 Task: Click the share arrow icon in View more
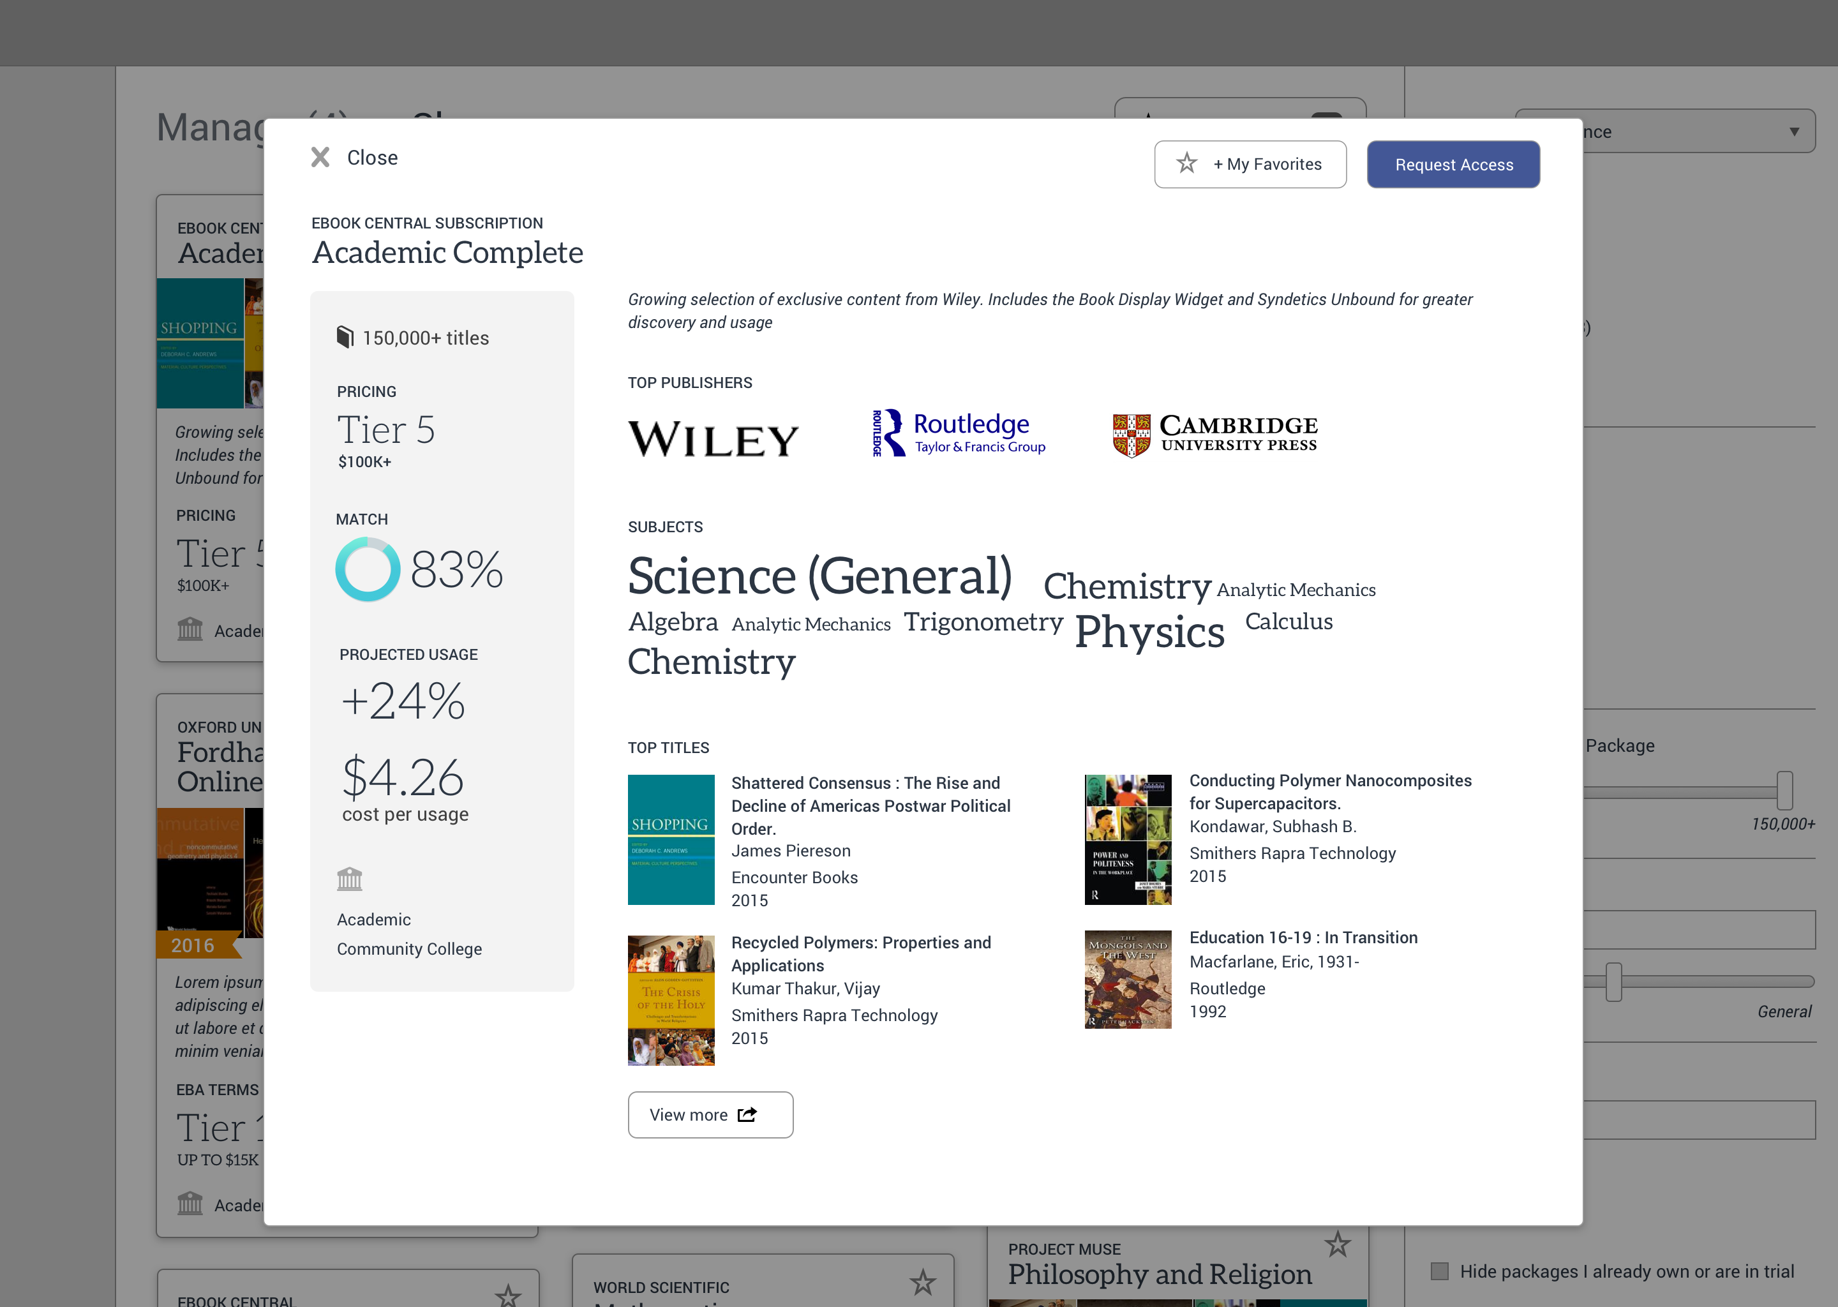(747, 1115)
